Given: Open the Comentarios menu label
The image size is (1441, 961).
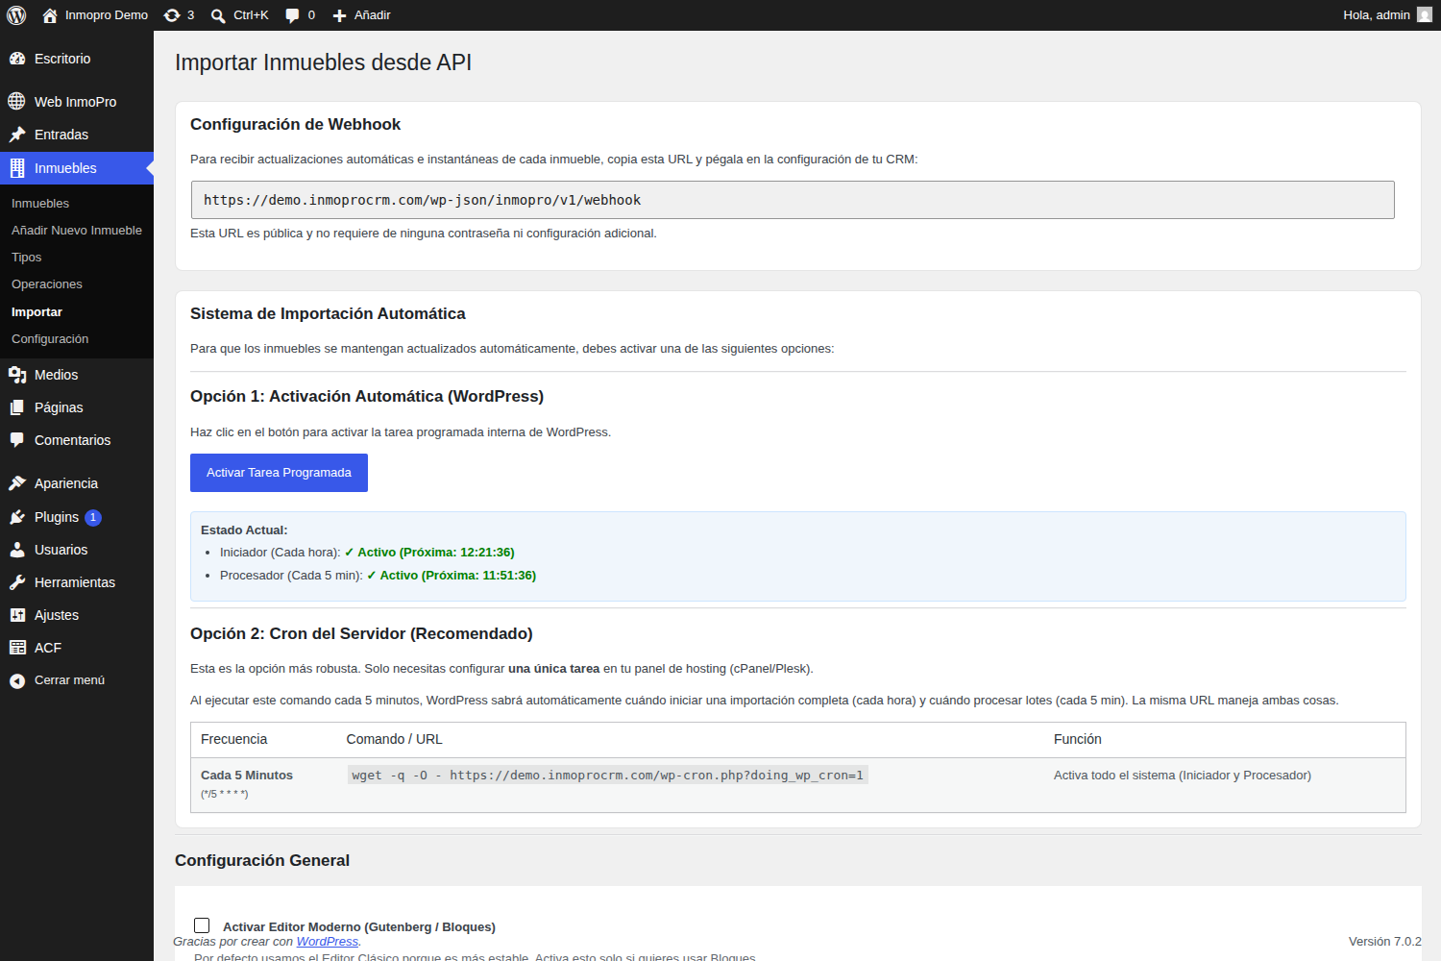Looking at the screenshot, I should pyautogui.click(x=73, y=440).
